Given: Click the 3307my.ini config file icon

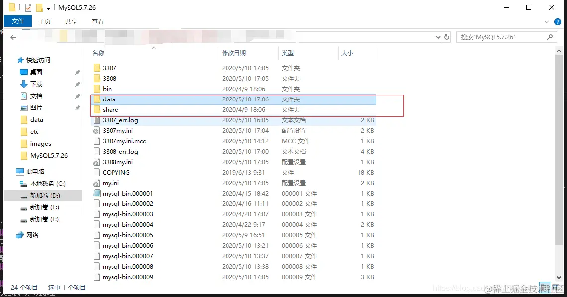Looking at the screenshot, I should point(96,131).
